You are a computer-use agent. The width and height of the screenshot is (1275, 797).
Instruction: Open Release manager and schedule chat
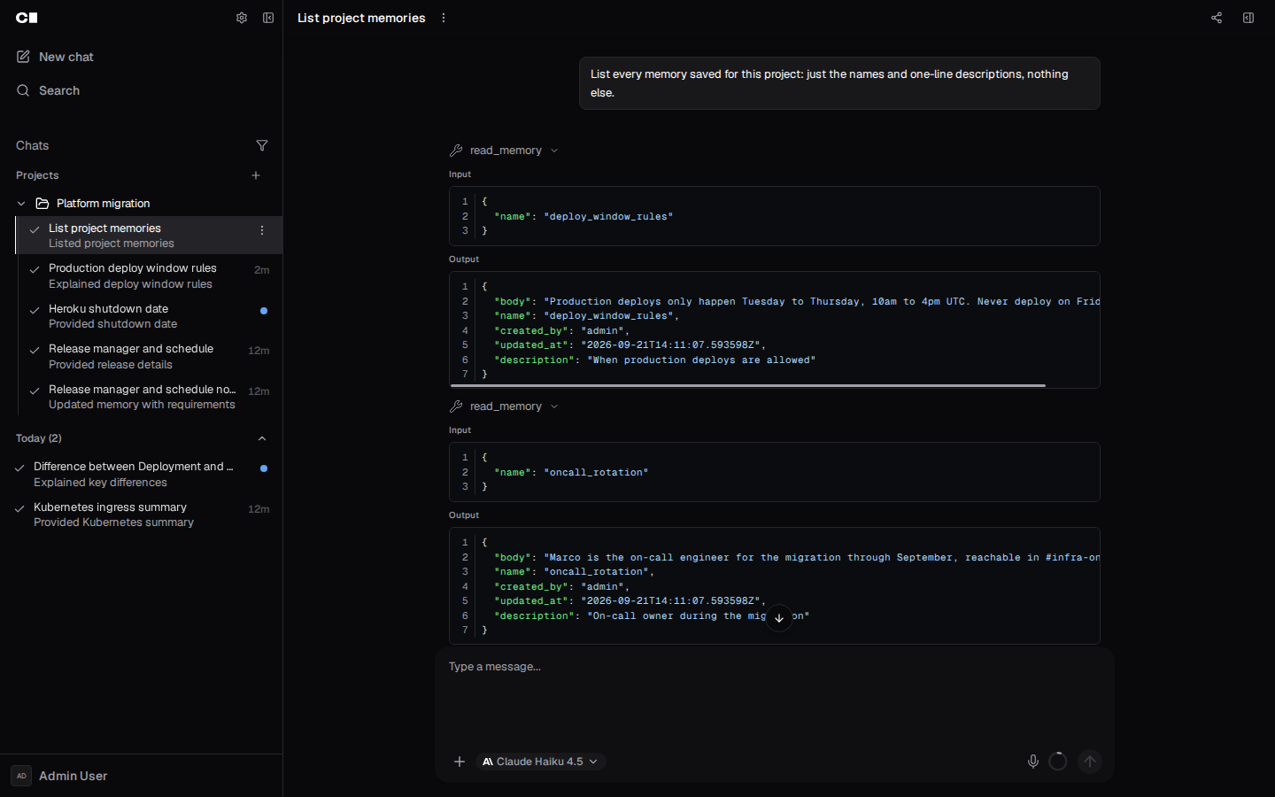click(x=149, y=356)
